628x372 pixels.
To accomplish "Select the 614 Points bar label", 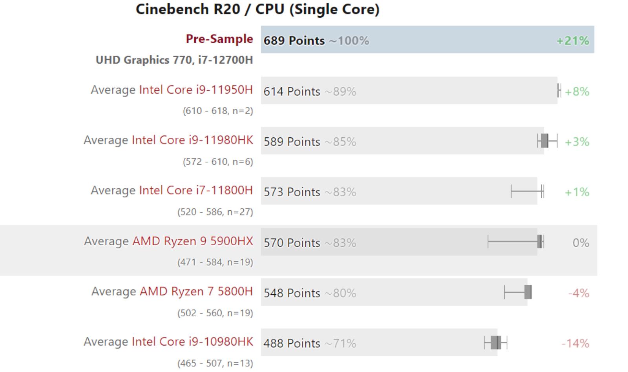I will point(292,91).
